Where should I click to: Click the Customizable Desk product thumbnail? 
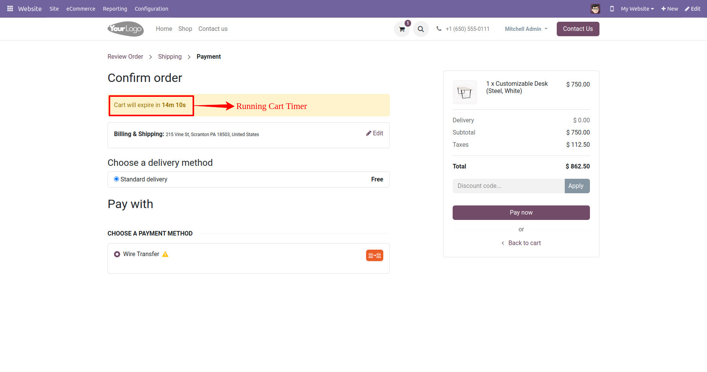(x=465, y=92)
